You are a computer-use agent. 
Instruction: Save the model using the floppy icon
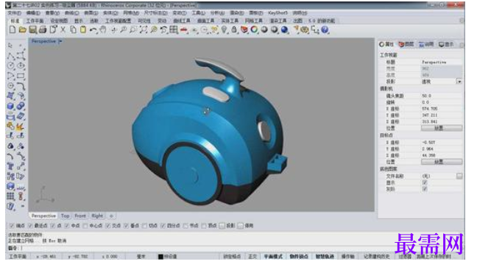click(x=32, y=29)
